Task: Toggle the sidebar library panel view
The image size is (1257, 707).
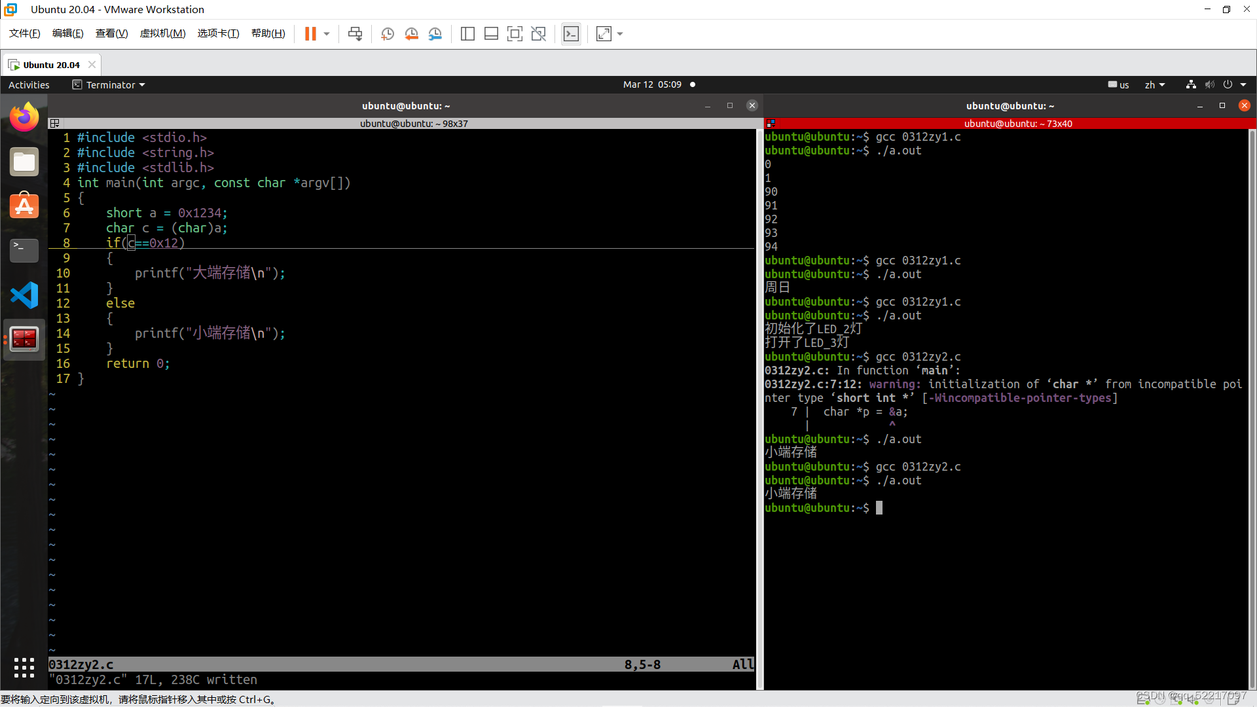Action: point(467,34)
